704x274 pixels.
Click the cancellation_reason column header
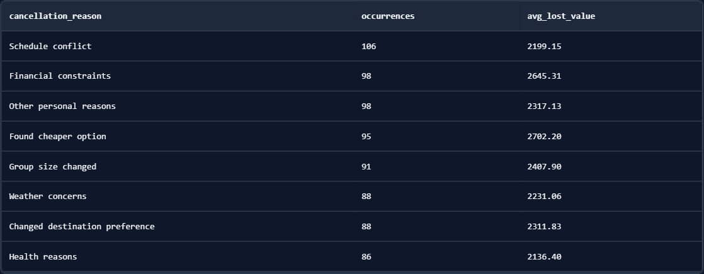coord(55,16)
